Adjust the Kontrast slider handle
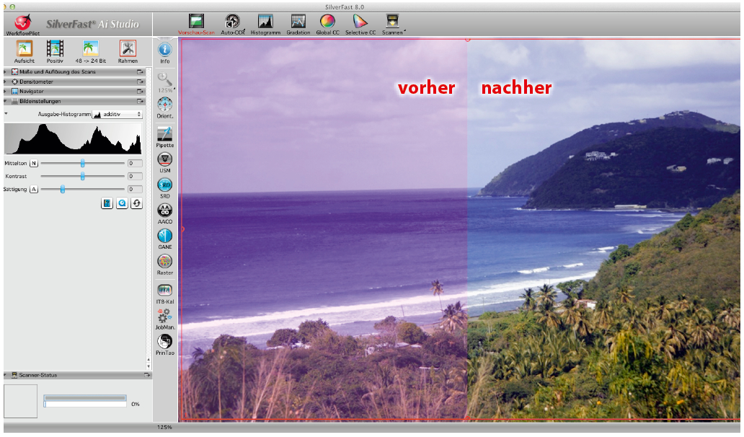The height and width of the screenshot is (437, 744). (x=83, y=176)
